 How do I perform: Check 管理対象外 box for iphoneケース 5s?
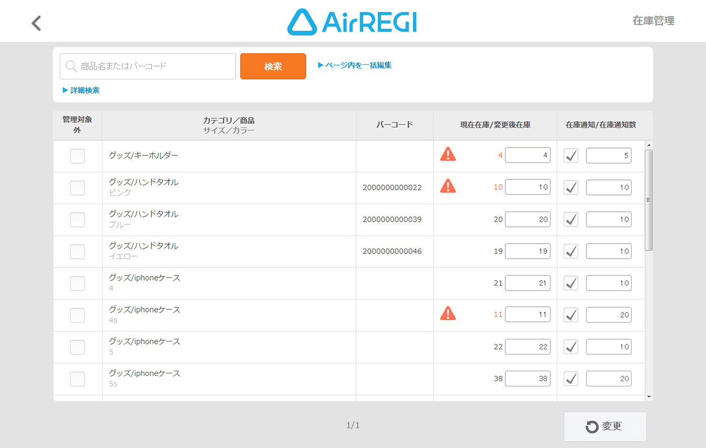(x=78, y=379)
